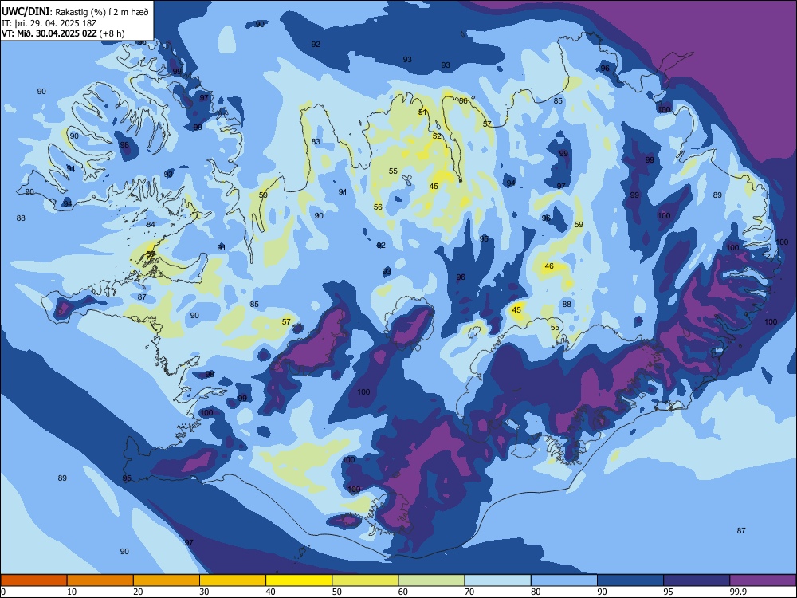The image size is (797, 598).
Task: Select the 30 legend scale label
Action: [x=204, y=592]
